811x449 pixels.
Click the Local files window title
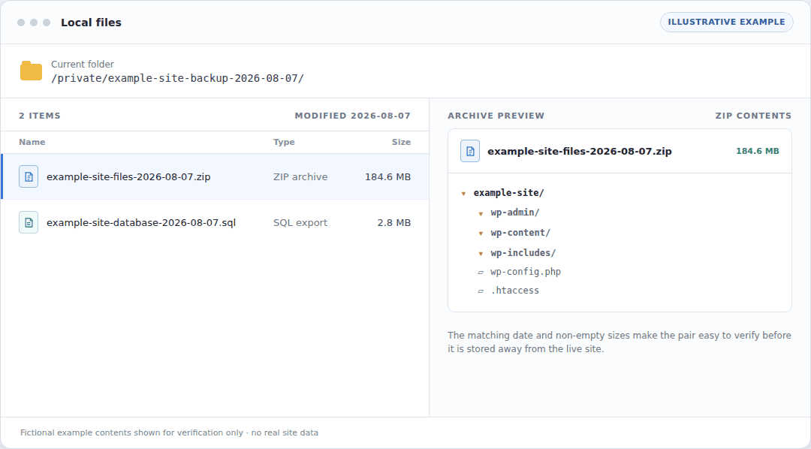click(91, 23)
